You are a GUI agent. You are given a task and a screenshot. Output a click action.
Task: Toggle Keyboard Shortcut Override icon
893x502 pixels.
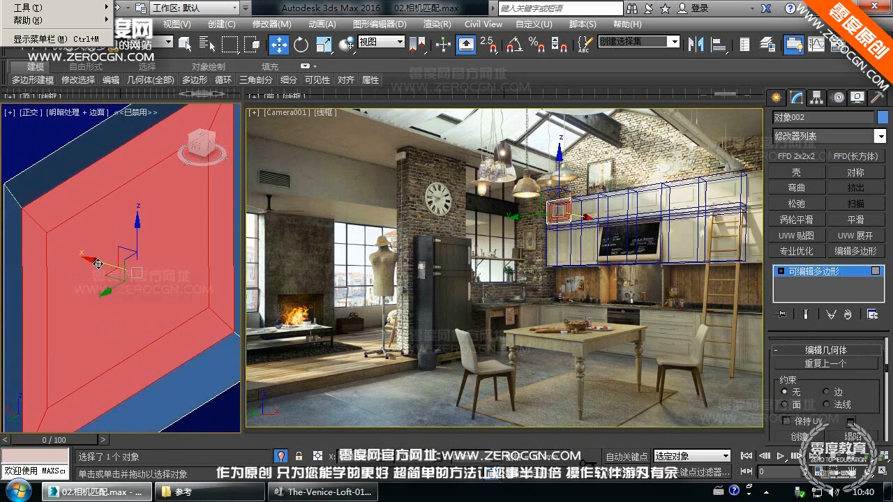point(466,45)
